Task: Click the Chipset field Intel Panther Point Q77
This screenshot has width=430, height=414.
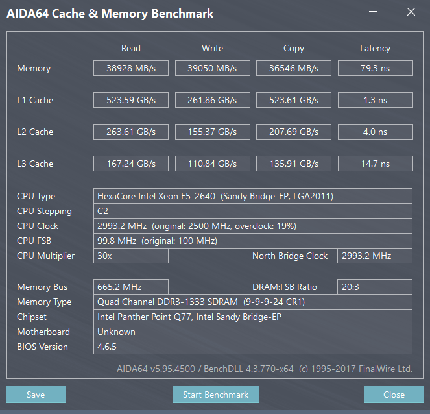Action: (x=253, y=317)
